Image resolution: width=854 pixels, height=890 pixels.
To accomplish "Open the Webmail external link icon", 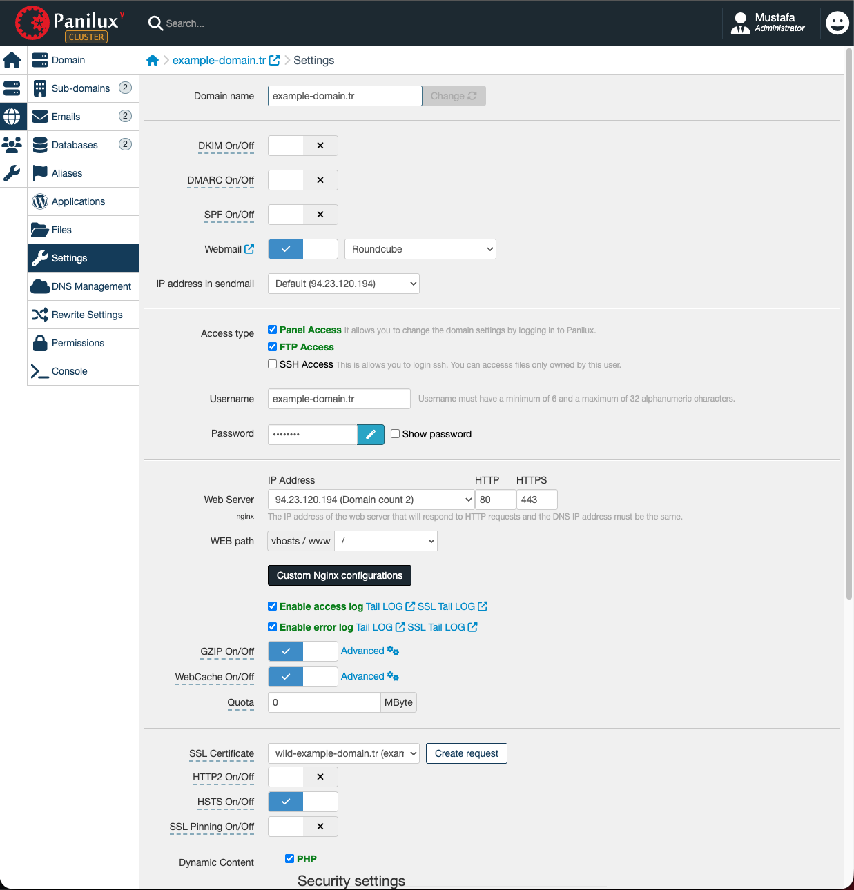I will [249, 249].
